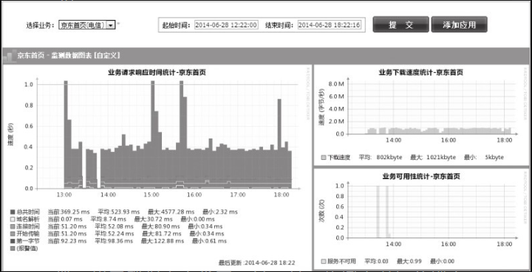532x272 pixels.
Task: Click value 当前:92.23 ms for 第一字节
Action: click(x=67, y=241)
